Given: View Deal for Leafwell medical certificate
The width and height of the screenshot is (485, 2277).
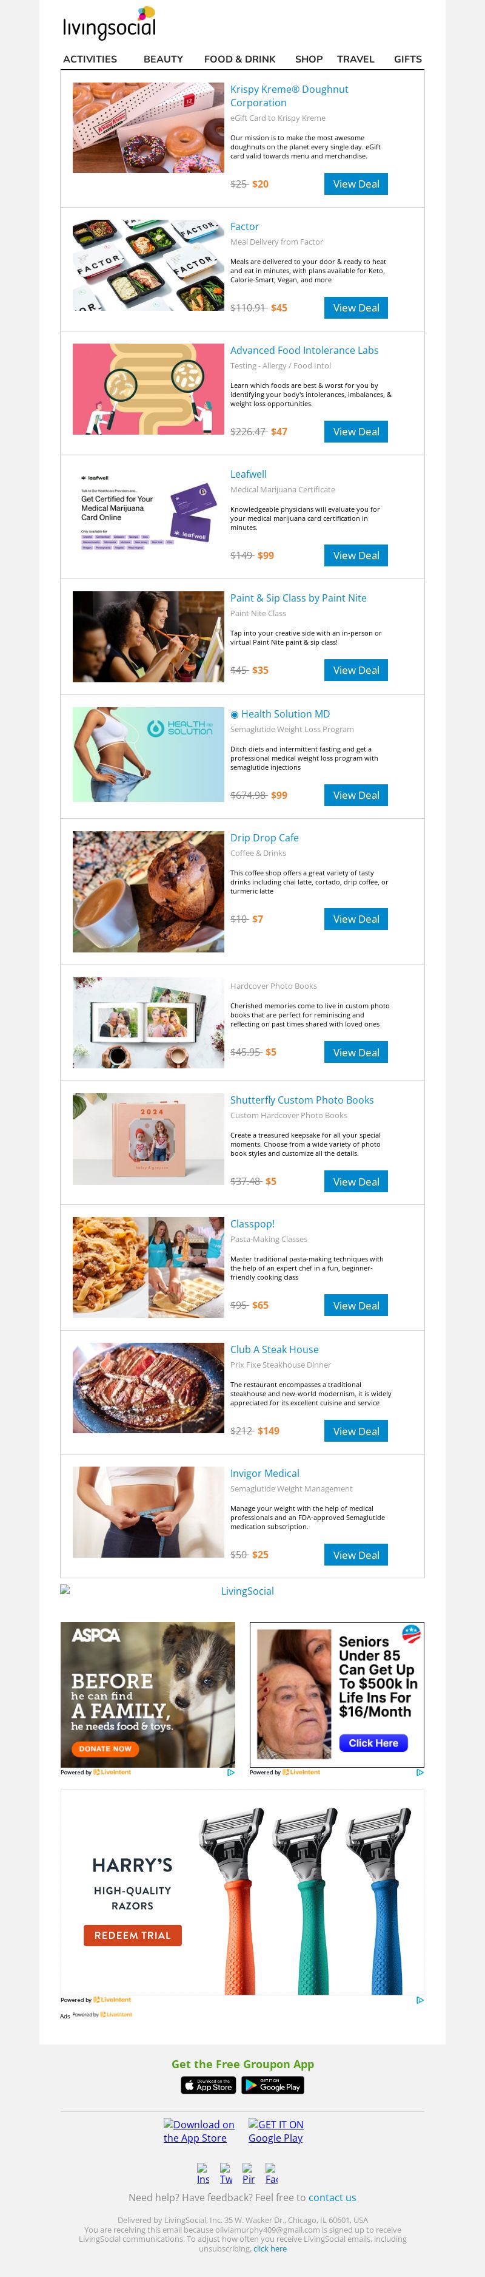Looking at the screenshot, I should pyautogui.click(x=356, y=555).
